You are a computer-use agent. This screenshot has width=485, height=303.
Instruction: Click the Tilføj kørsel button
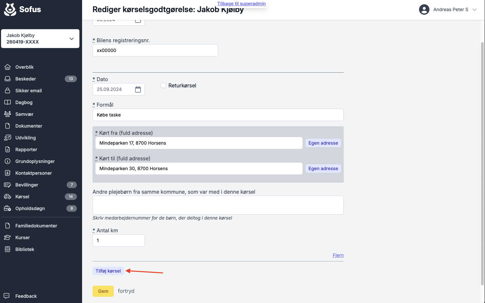click(108, 271)
